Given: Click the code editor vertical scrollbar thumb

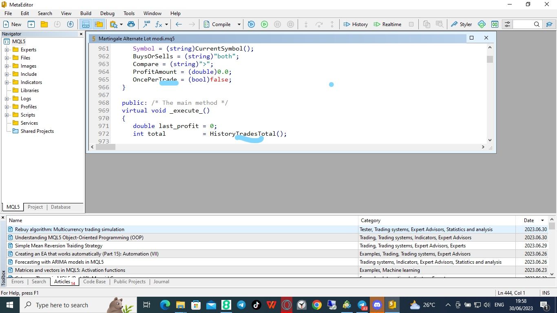Looking at the screenshot, I should (x=490, y=59).
